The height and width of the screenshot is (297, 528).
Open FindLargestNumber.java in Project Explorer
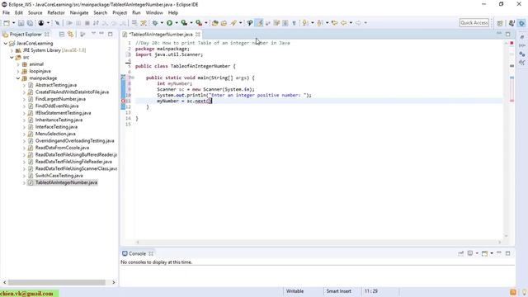click(60, 99)
